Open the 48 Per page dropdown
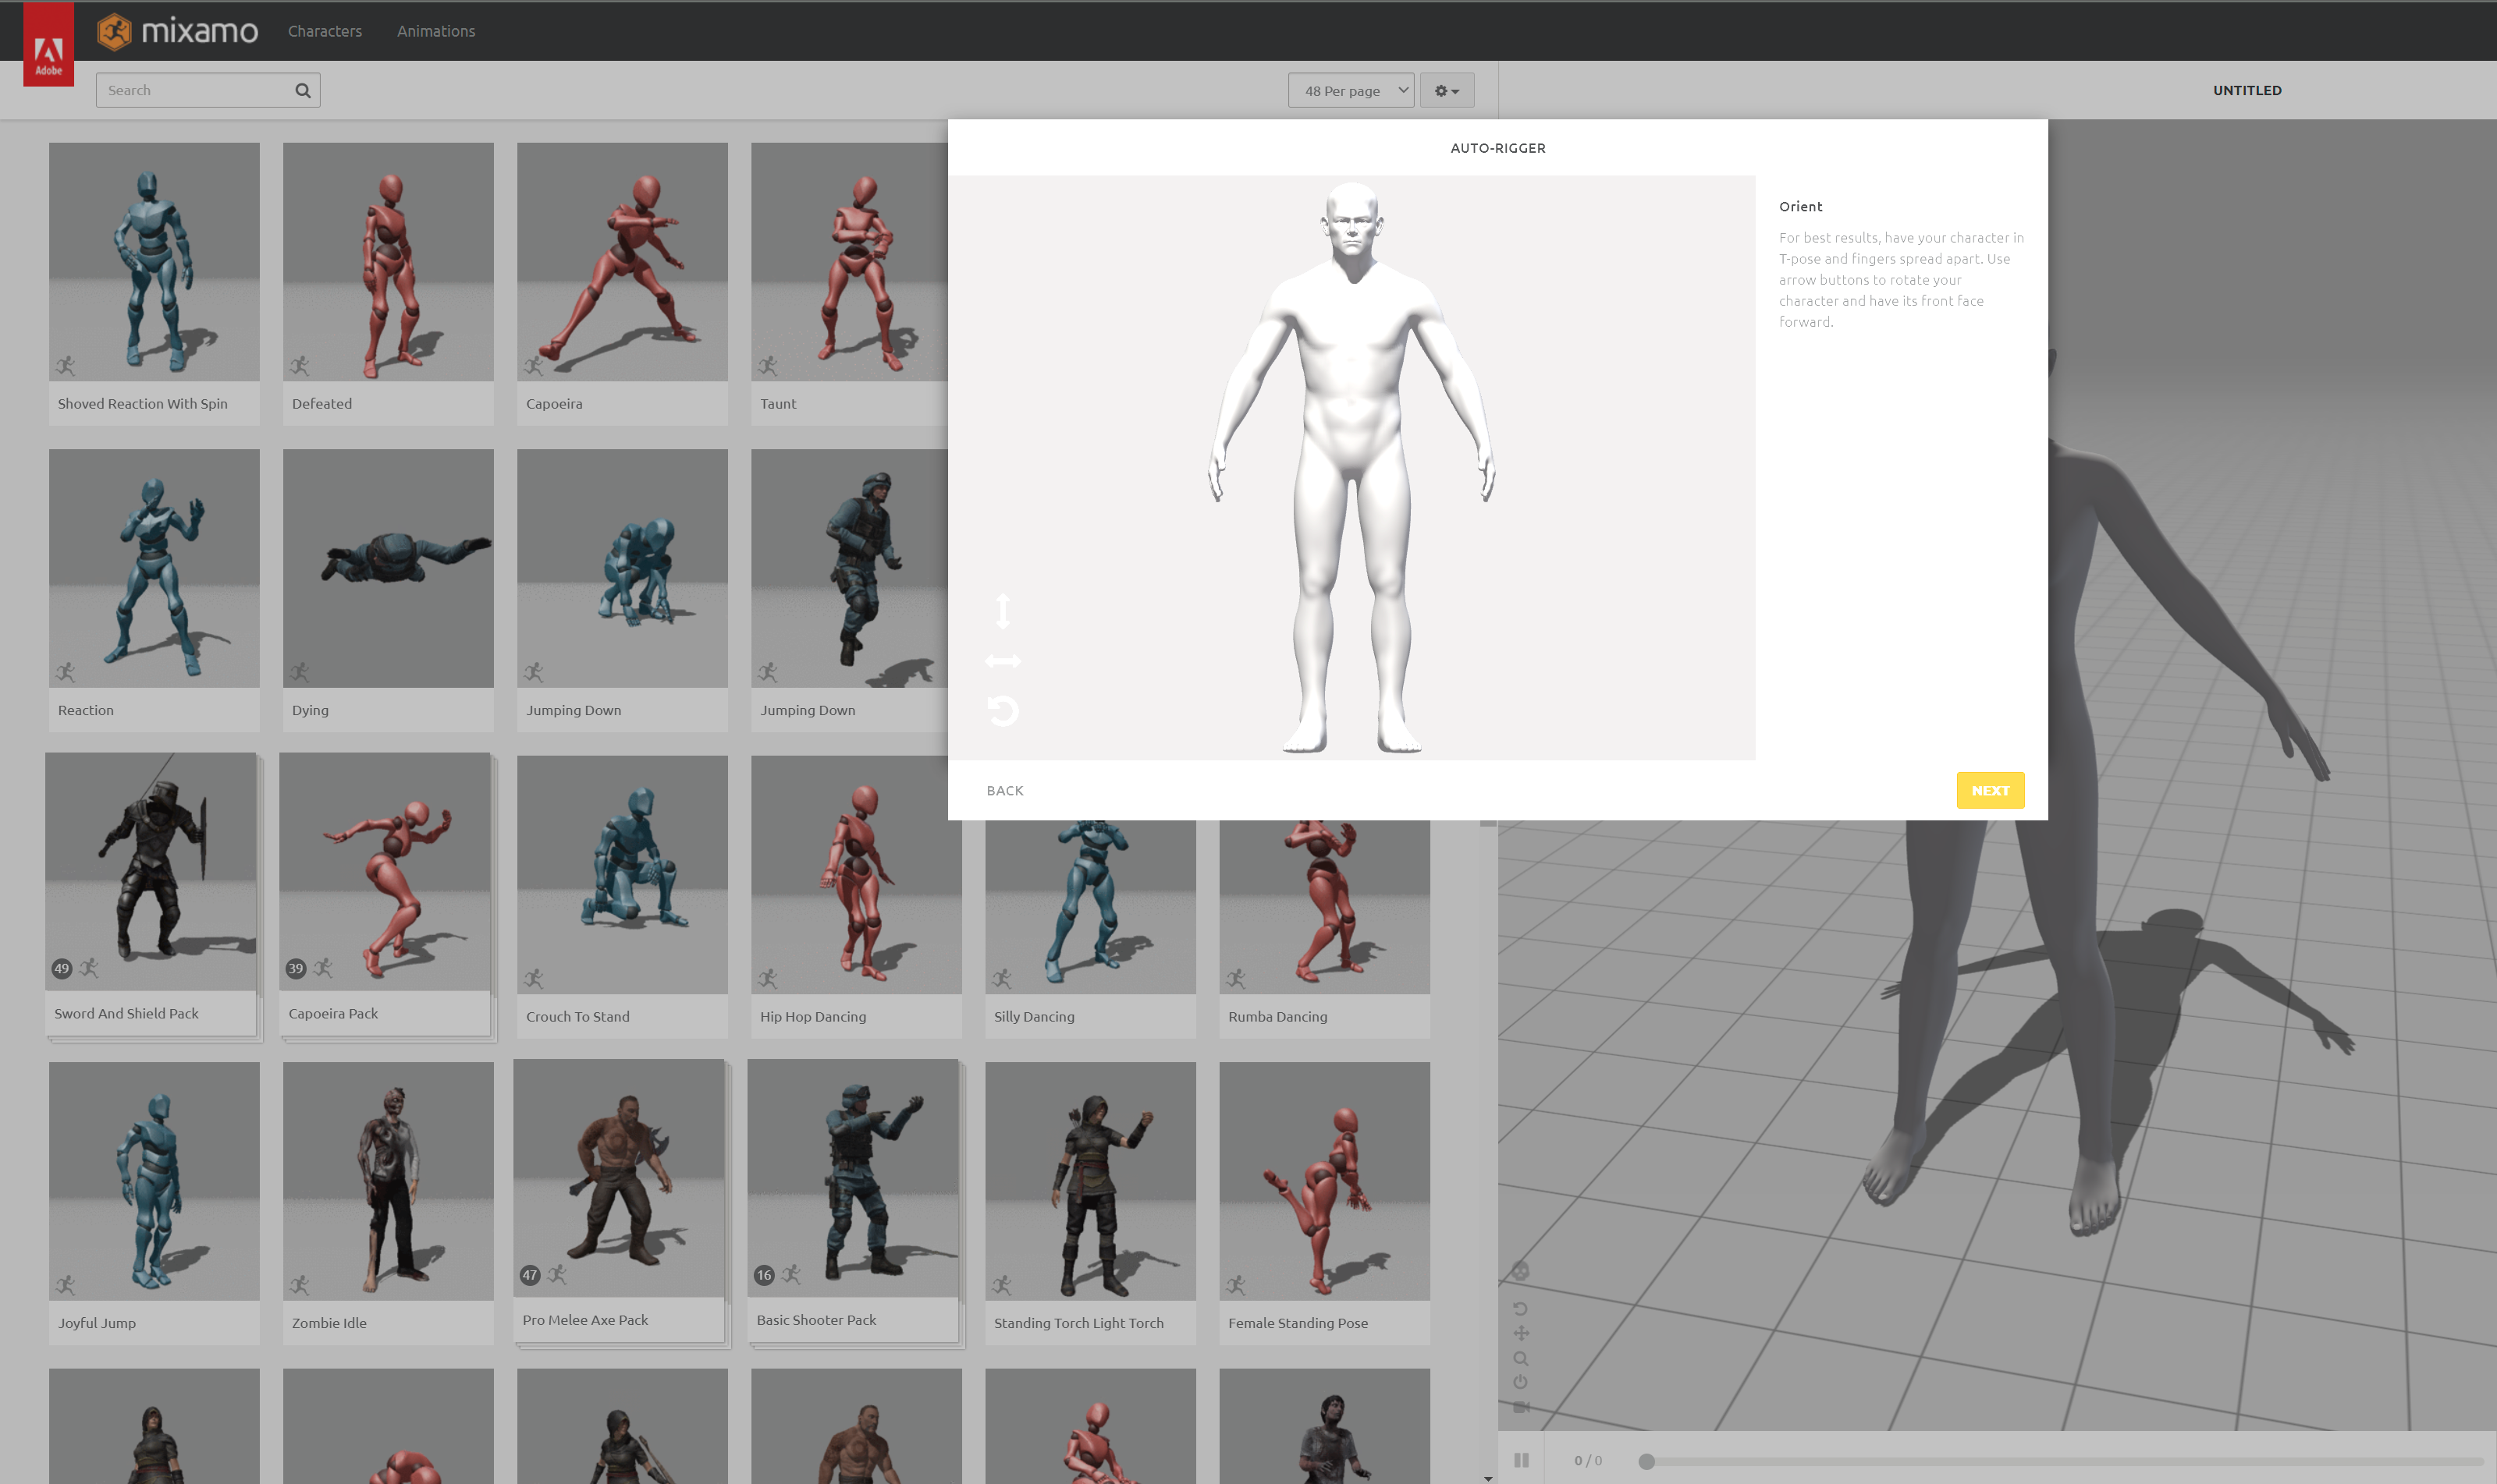The width and height of the screenshot is (2497, 1484). tap(1351, 90)
